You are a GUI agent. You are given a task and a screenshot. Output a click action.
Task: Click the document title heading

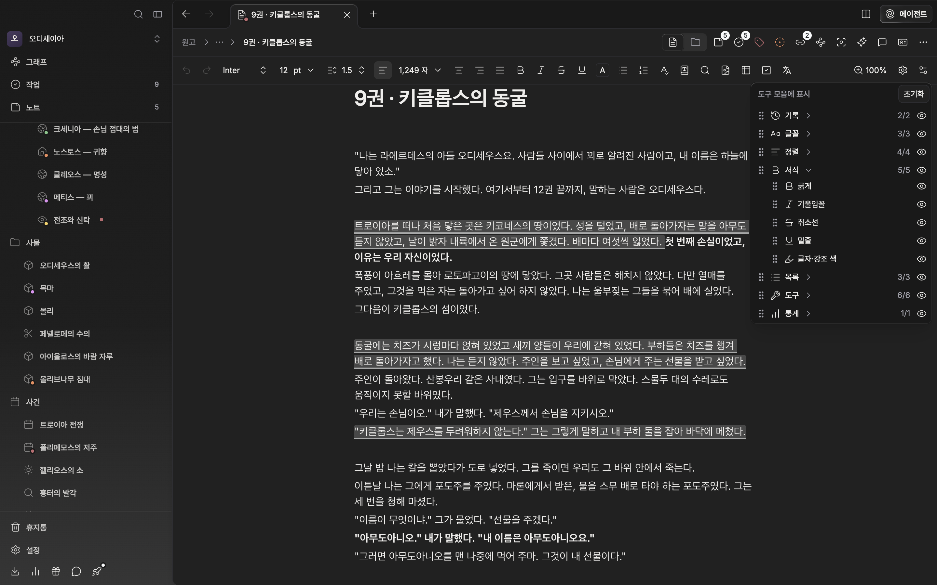coord(440,98)
